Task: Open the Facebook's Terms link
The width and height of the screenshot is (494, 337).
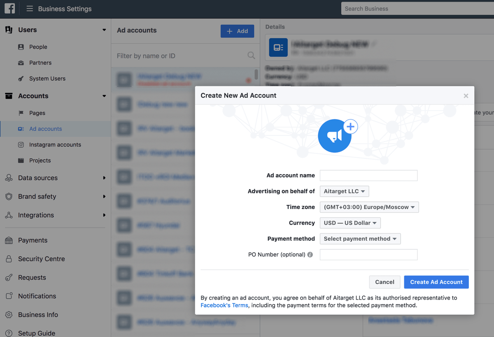Action: (224, 305)
